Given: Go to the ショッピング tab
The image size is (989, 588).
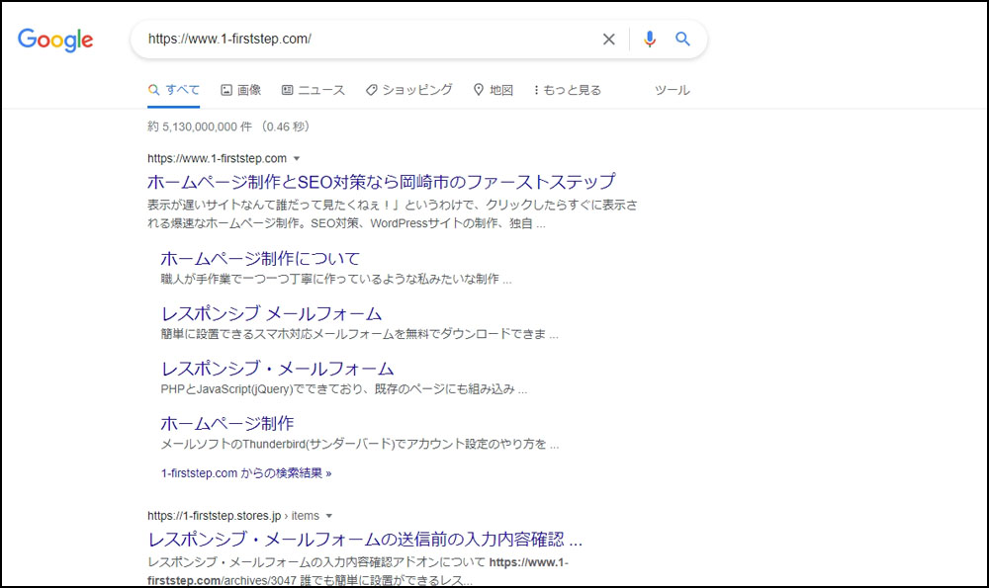Looking at the screenshot, I should point(408,90).
